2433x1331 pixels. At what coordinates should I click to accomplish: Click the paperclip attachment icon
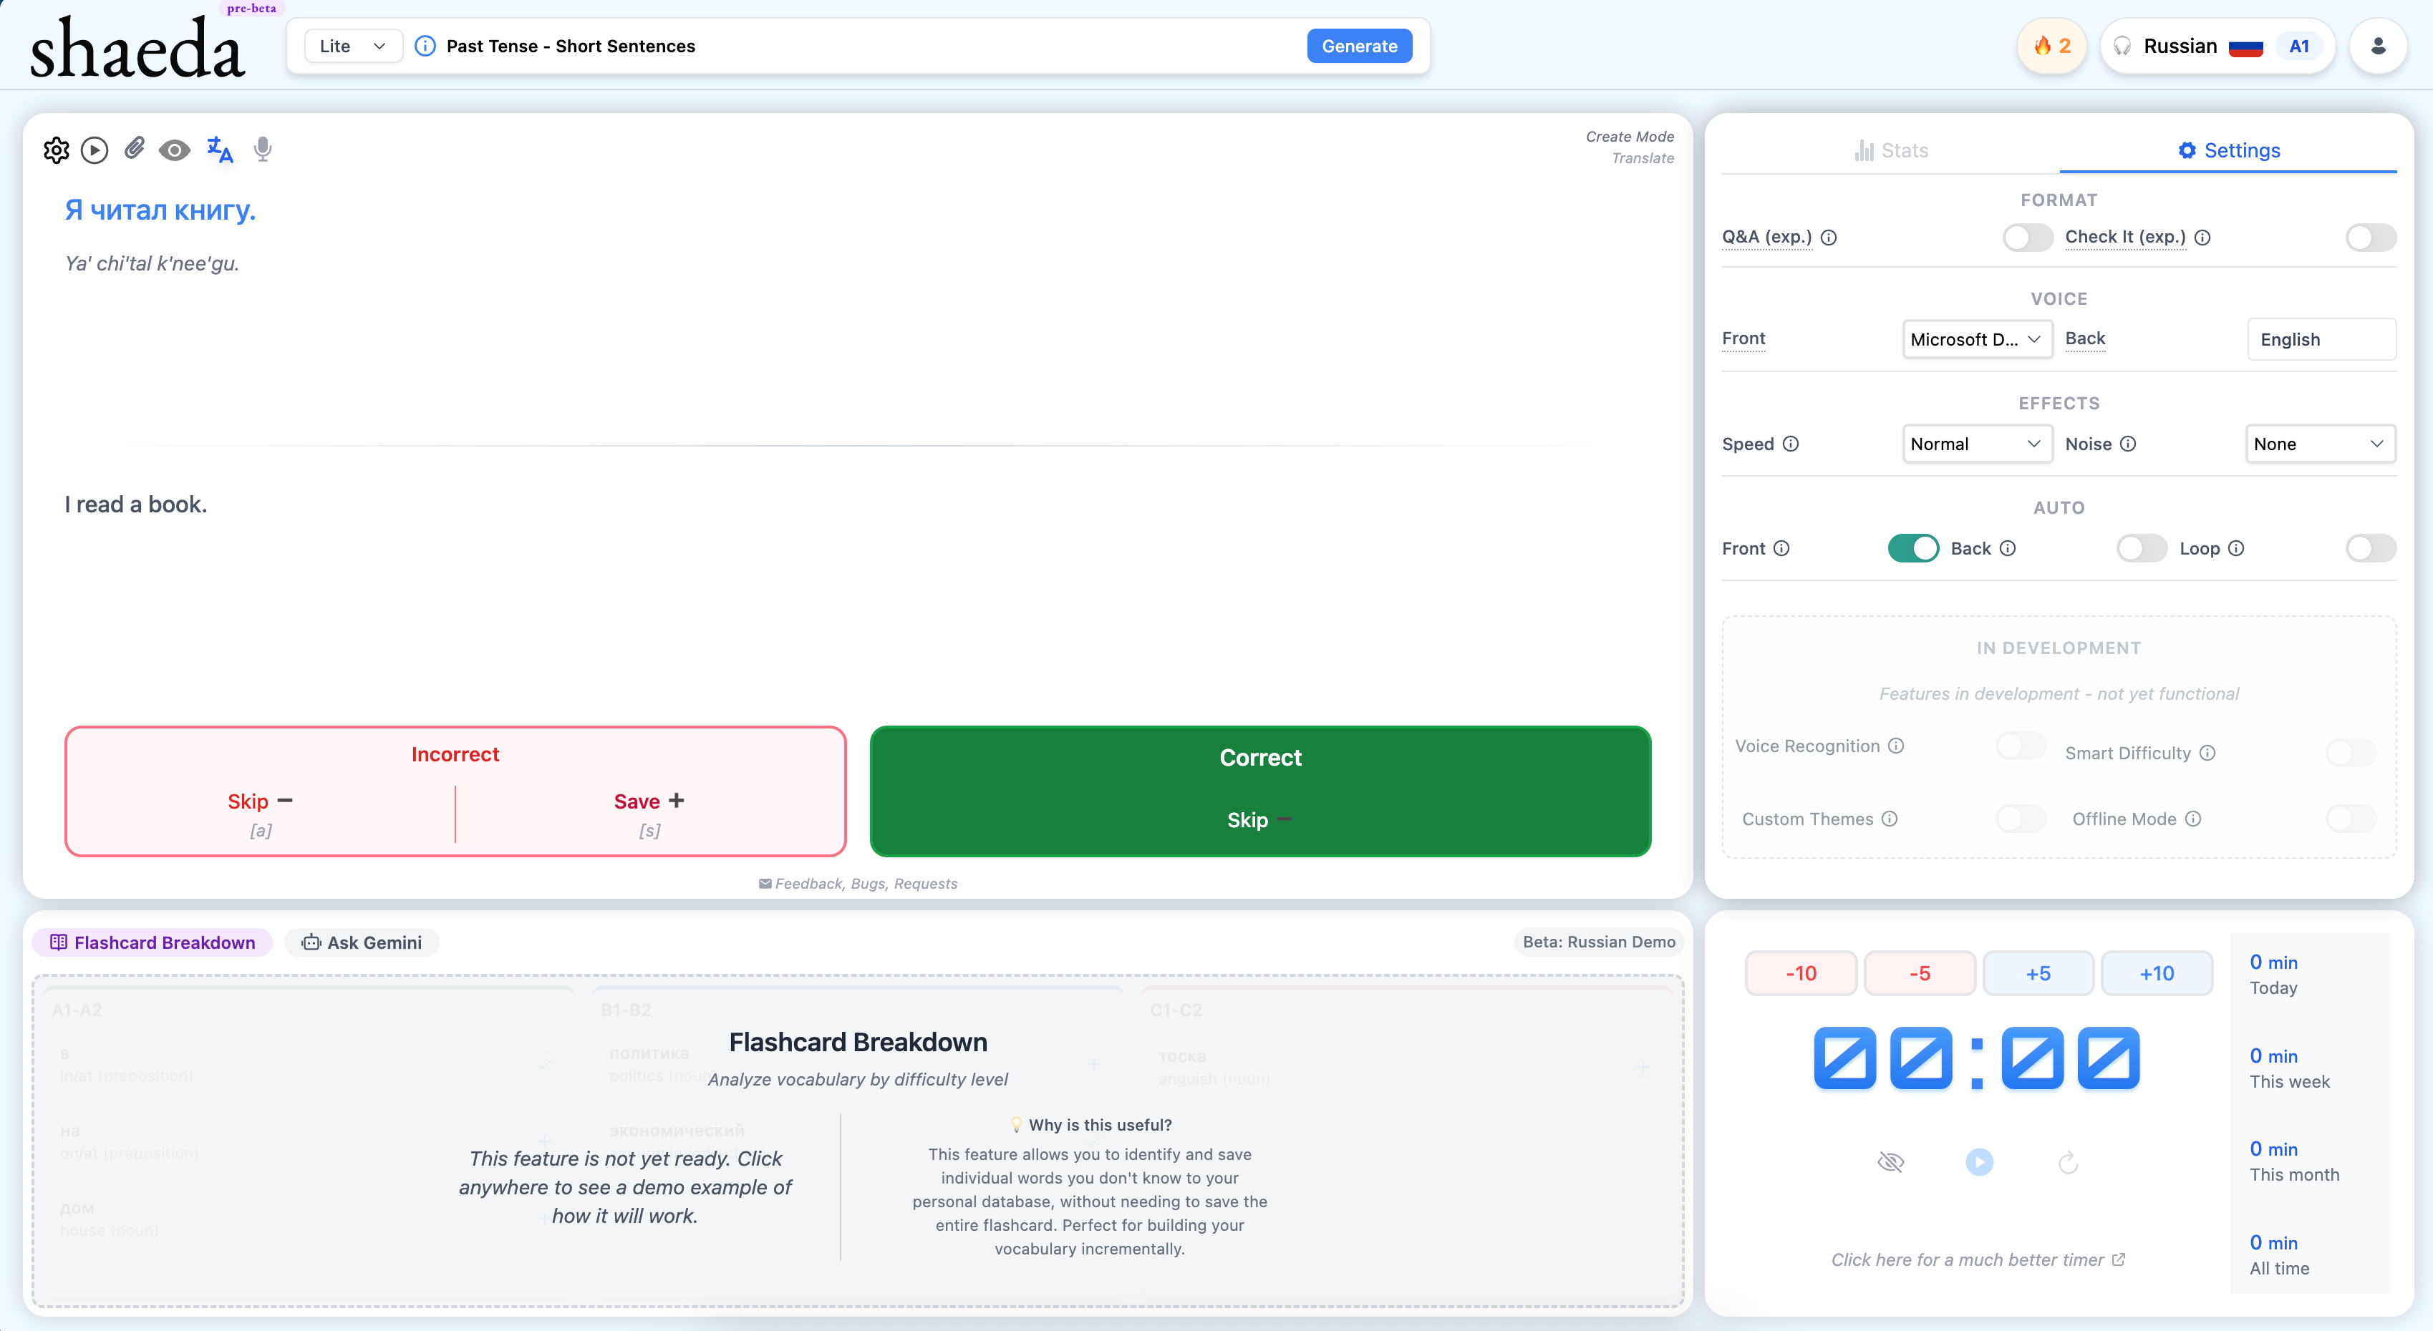[134, 148]
